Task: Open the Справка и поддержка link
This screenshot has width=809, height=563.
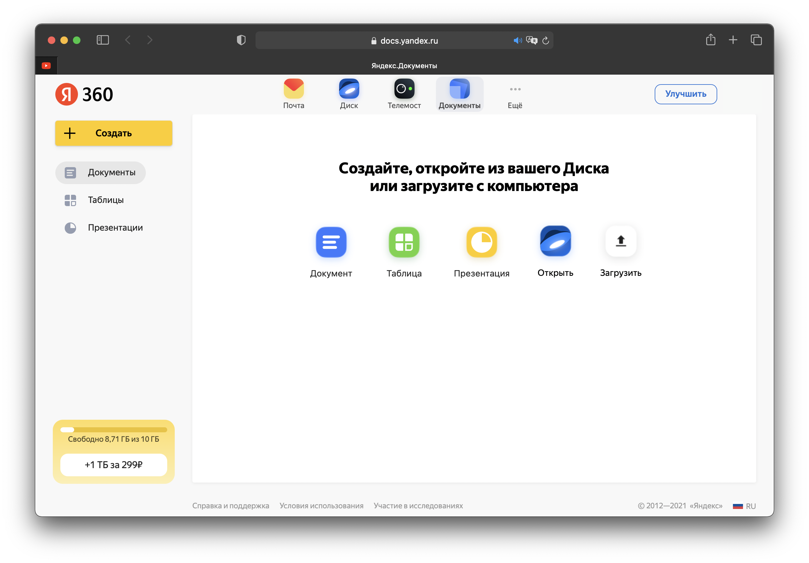Action: pyautogui.click(x=230, y=506)
